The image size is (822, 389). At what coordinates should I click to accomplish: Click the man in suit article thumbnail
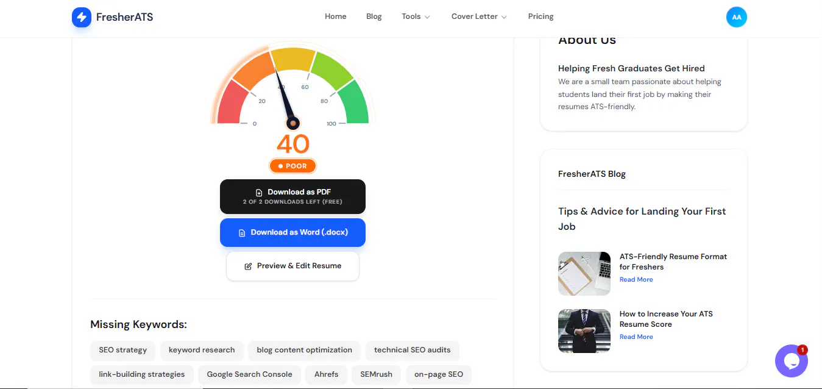pos(584,331)
